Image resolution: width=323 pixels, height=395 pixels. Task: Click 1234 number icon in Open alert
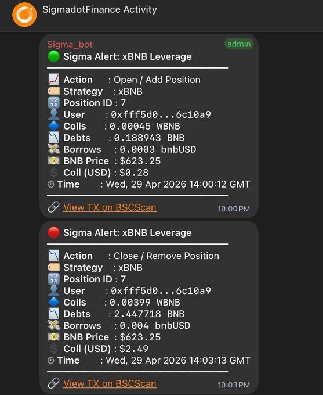pyautogui.click(x=53, y=103)
